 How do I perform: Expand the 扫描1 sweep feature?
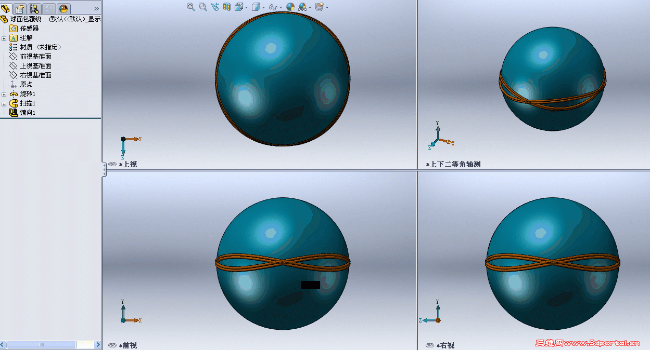coord(4,103)
